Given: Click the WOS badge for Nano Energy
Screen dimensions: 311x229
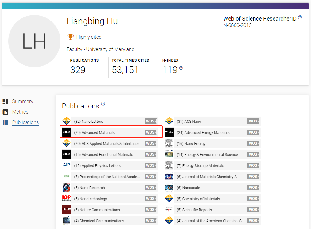Looking at the screenshot, I should click(x=253, y=143).
